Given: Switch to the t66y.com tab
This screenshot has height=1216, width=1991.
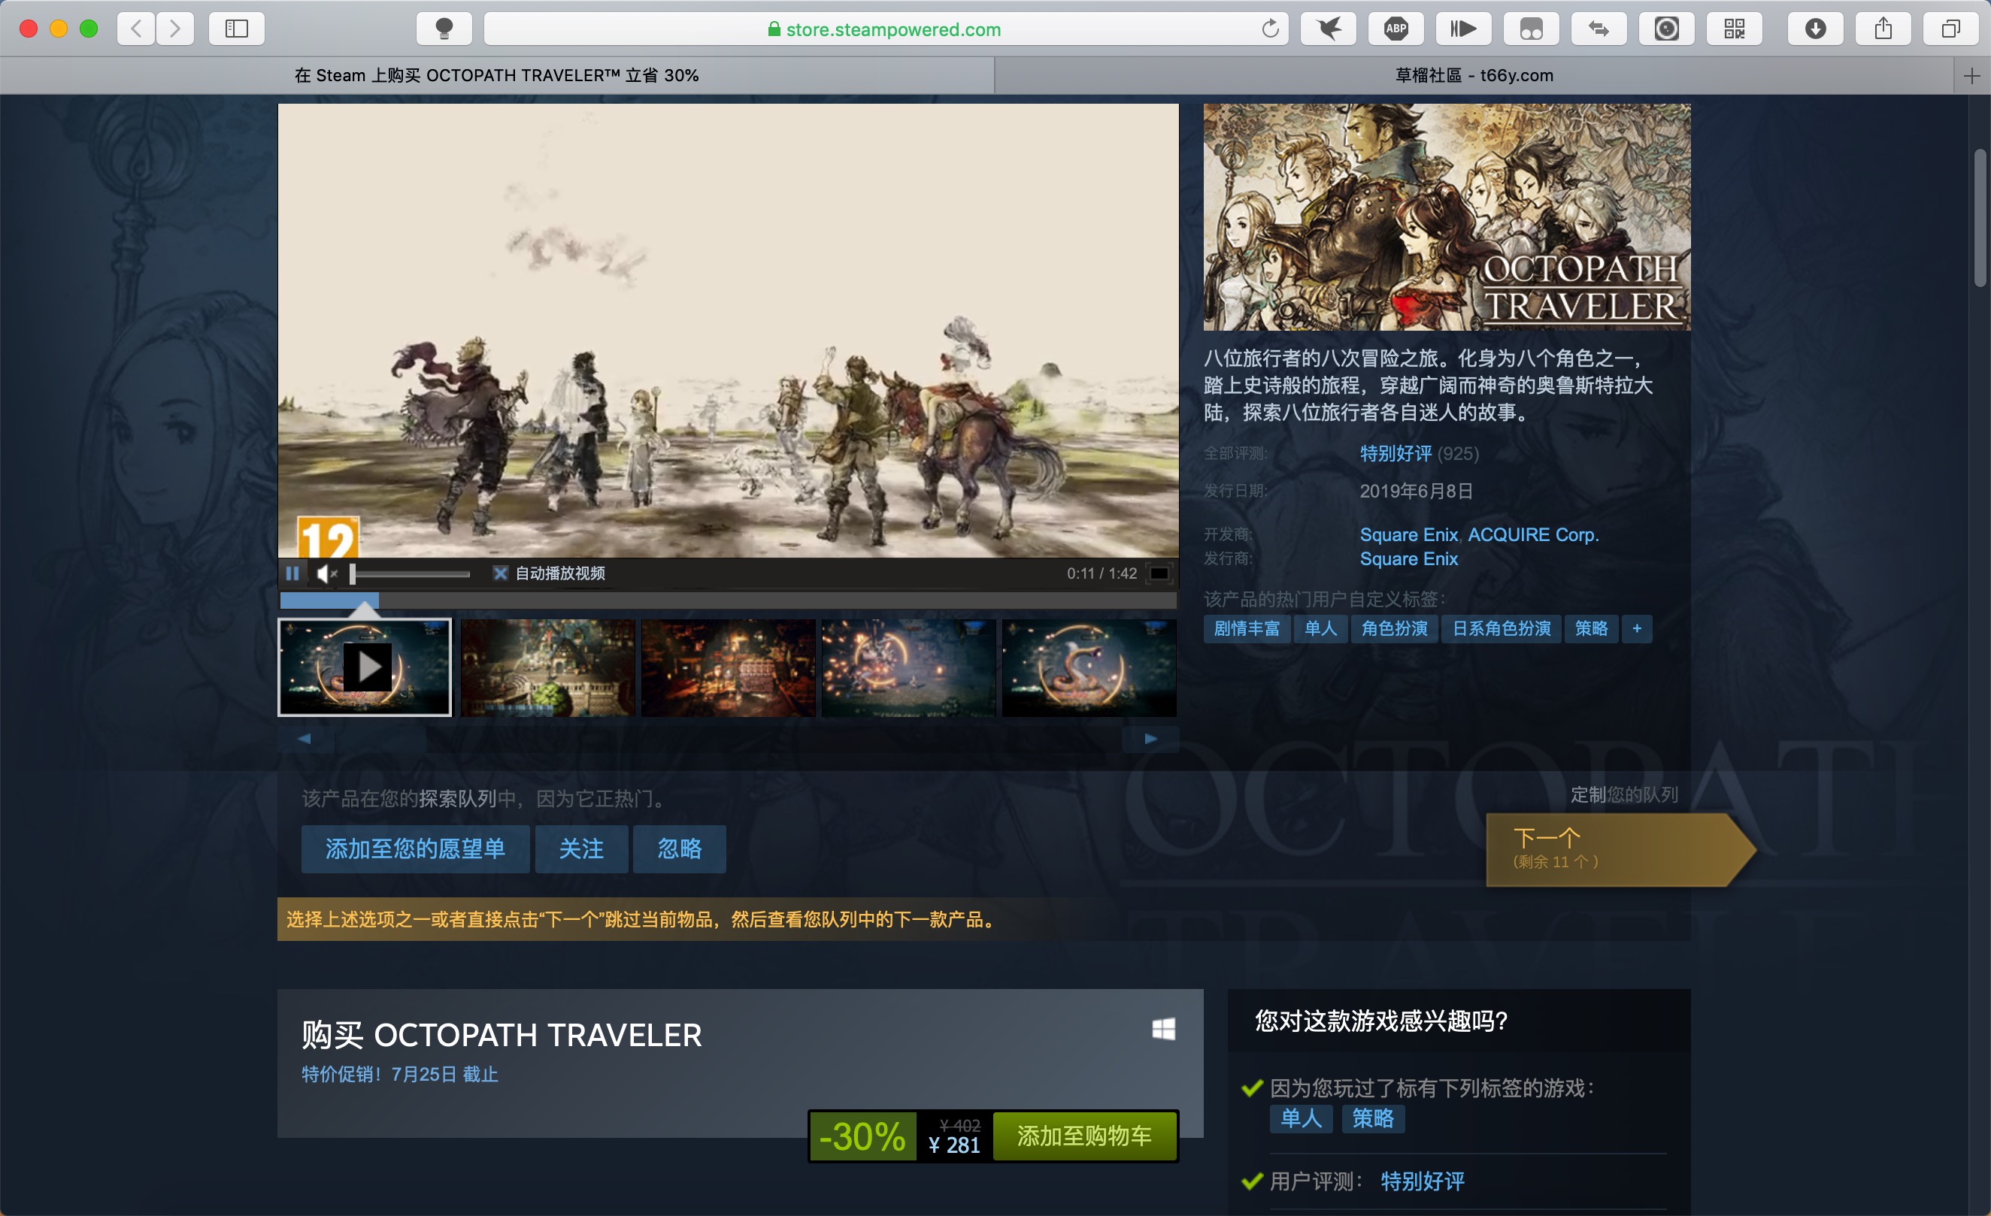Looking at the screenshot, I should [x=1474, y=76].
